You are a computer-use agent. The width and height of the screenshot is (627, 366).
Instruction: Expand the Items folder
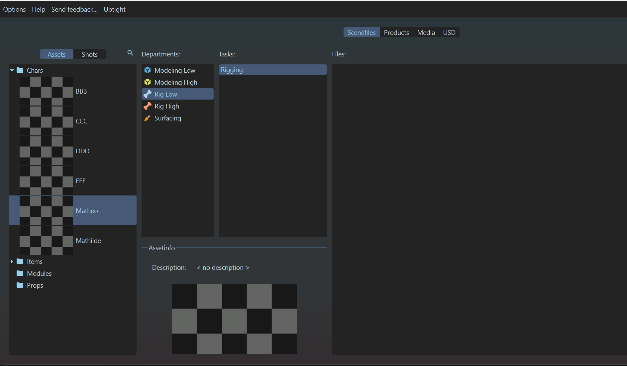pyautogui.click(x=12, y=261)
